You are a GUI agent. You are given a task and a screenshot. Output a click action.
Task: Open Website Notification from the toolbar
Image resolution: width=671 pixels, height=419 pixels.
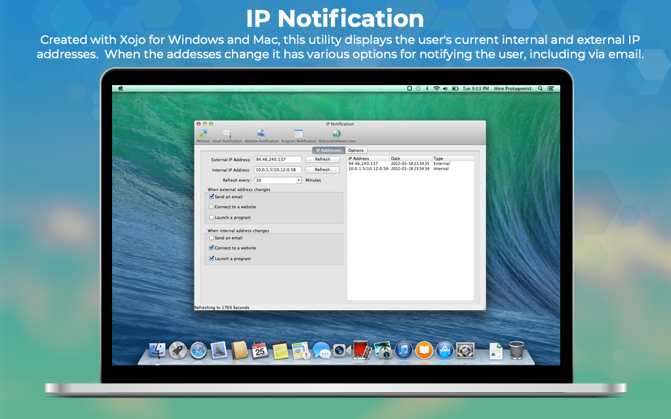tap(261, 134)
